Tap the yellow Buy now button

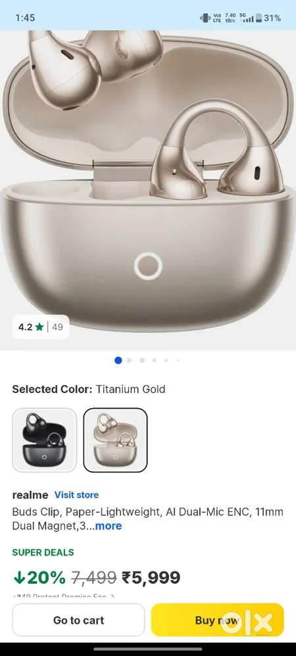click(x=217, y=620)
